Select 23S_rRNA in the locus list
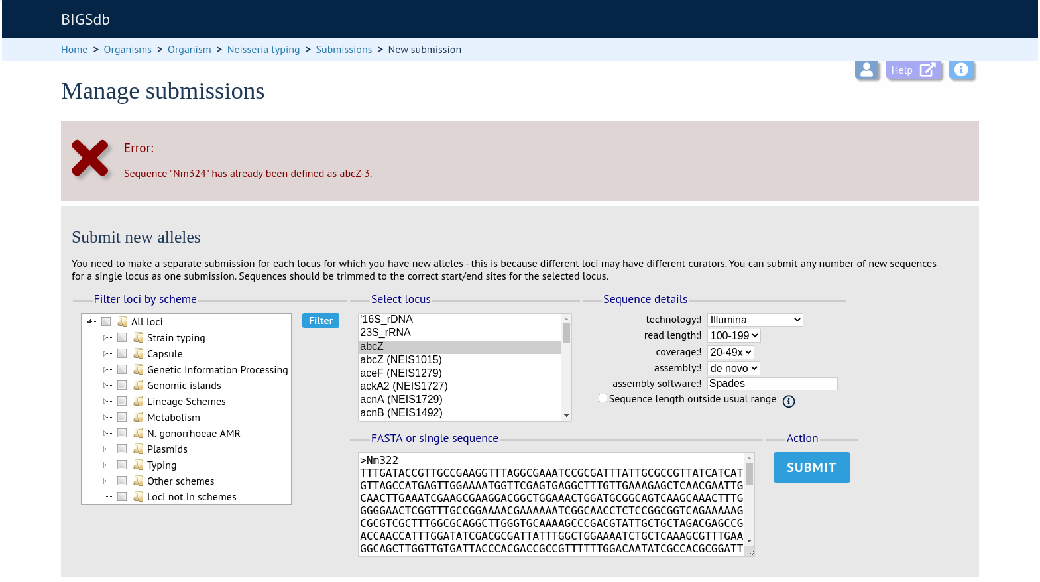Image resolution: width=1040 pixels, height=582 pixels. click(x=460, y=333)
